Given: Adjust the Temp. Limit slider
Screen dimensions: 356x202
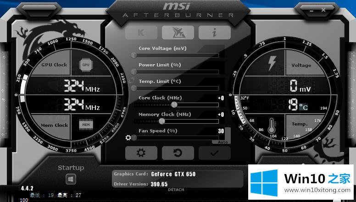Looking at the screenshot, I should point(176,88).
